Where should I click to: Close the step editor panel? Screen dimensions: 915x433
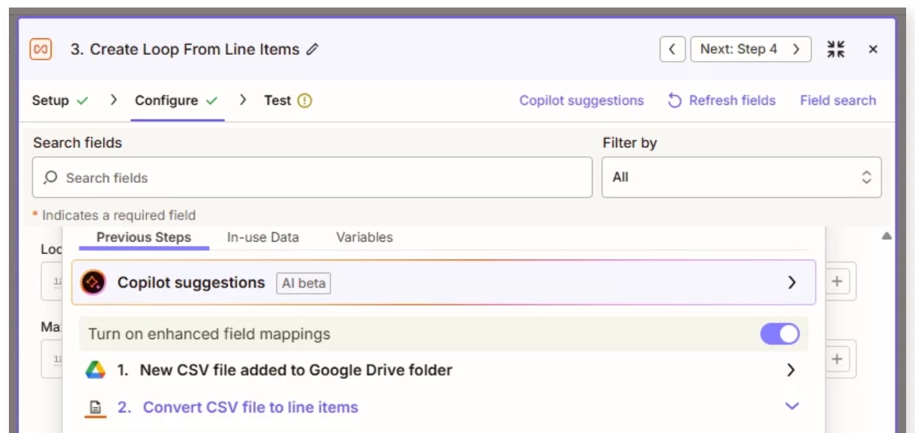[873, 49]
